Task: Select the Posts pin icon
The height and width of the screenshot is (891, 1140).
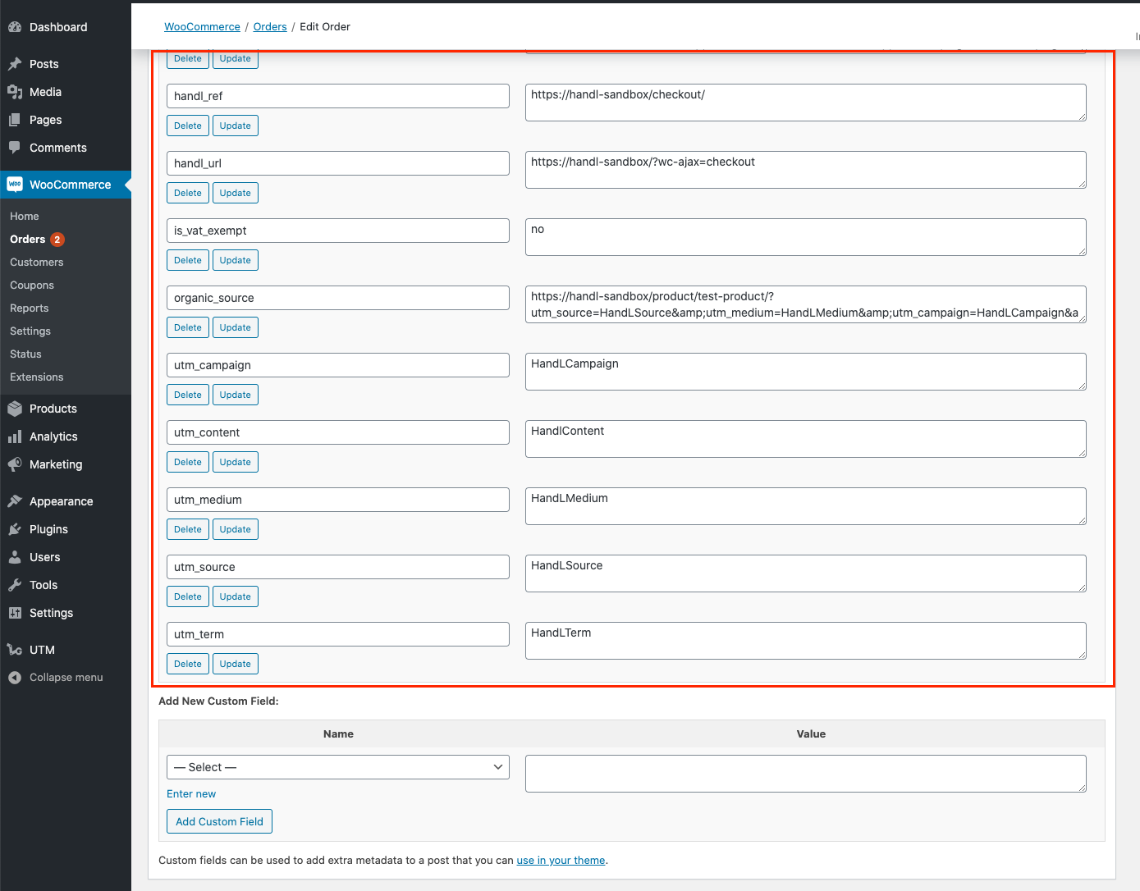Action: click(x=16, y=63)
